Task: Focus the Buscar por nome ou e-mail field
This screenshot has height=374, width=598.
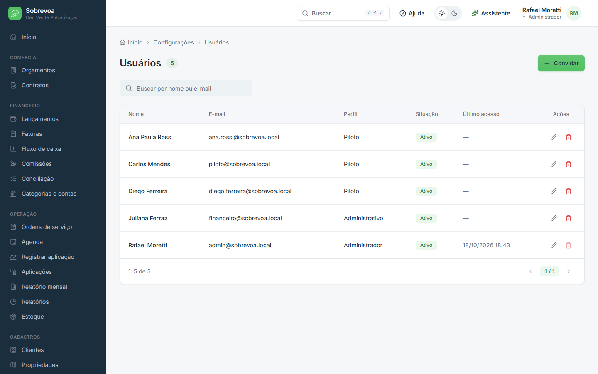Action: point(186,88)
